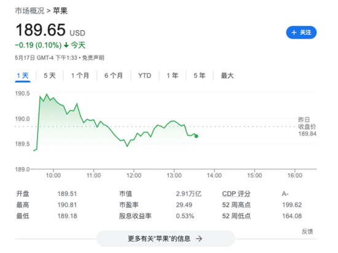Click the chart peak near 10:00
Viewport: 338px width, 253px height.
(x=47, y=94)
